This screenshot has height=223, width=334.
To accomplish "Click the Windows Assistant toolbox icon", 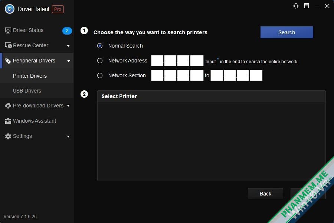I will pyautogui.click(x=8, y=121).
